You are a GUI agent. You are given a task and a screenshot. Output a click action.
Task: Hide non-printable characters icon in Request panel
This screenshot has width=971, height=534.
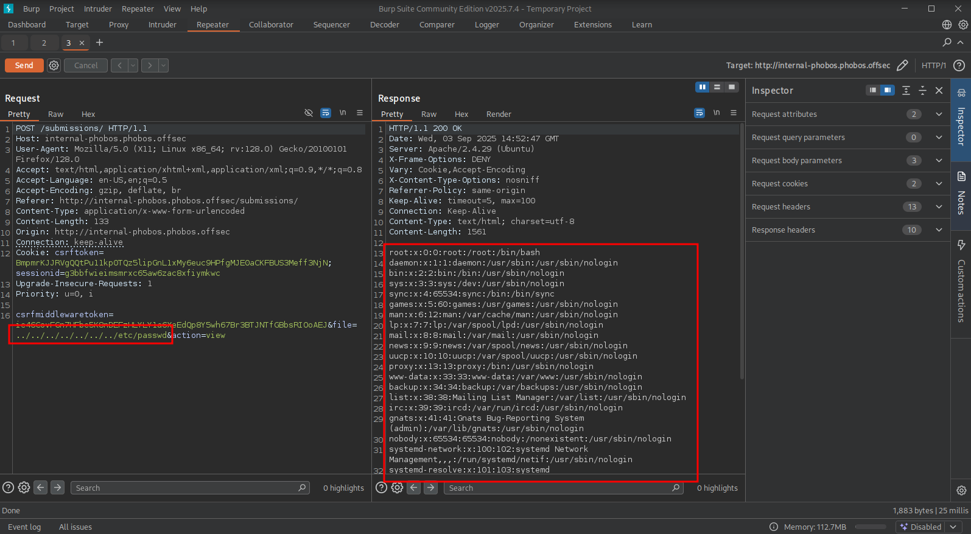[309, 113]
